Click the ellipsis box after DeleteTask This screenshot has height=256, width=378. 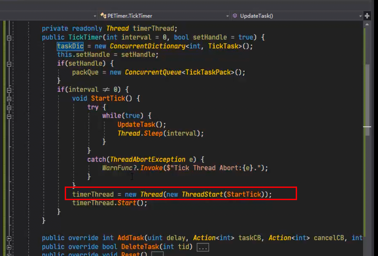click(203, 247)
